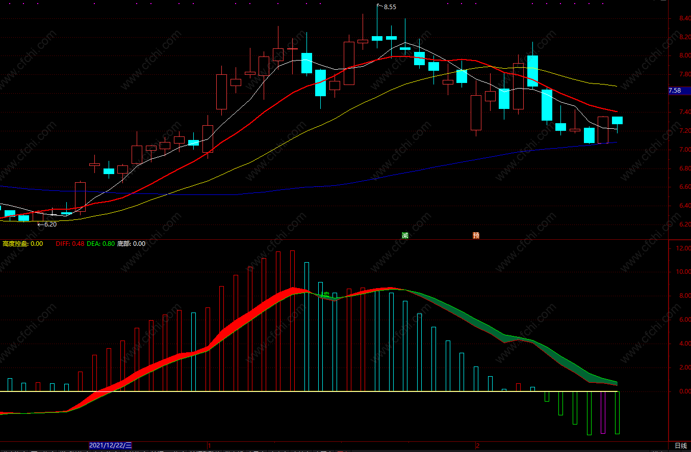Select the 底部: 0.00 indicator label

coord(131,244)
